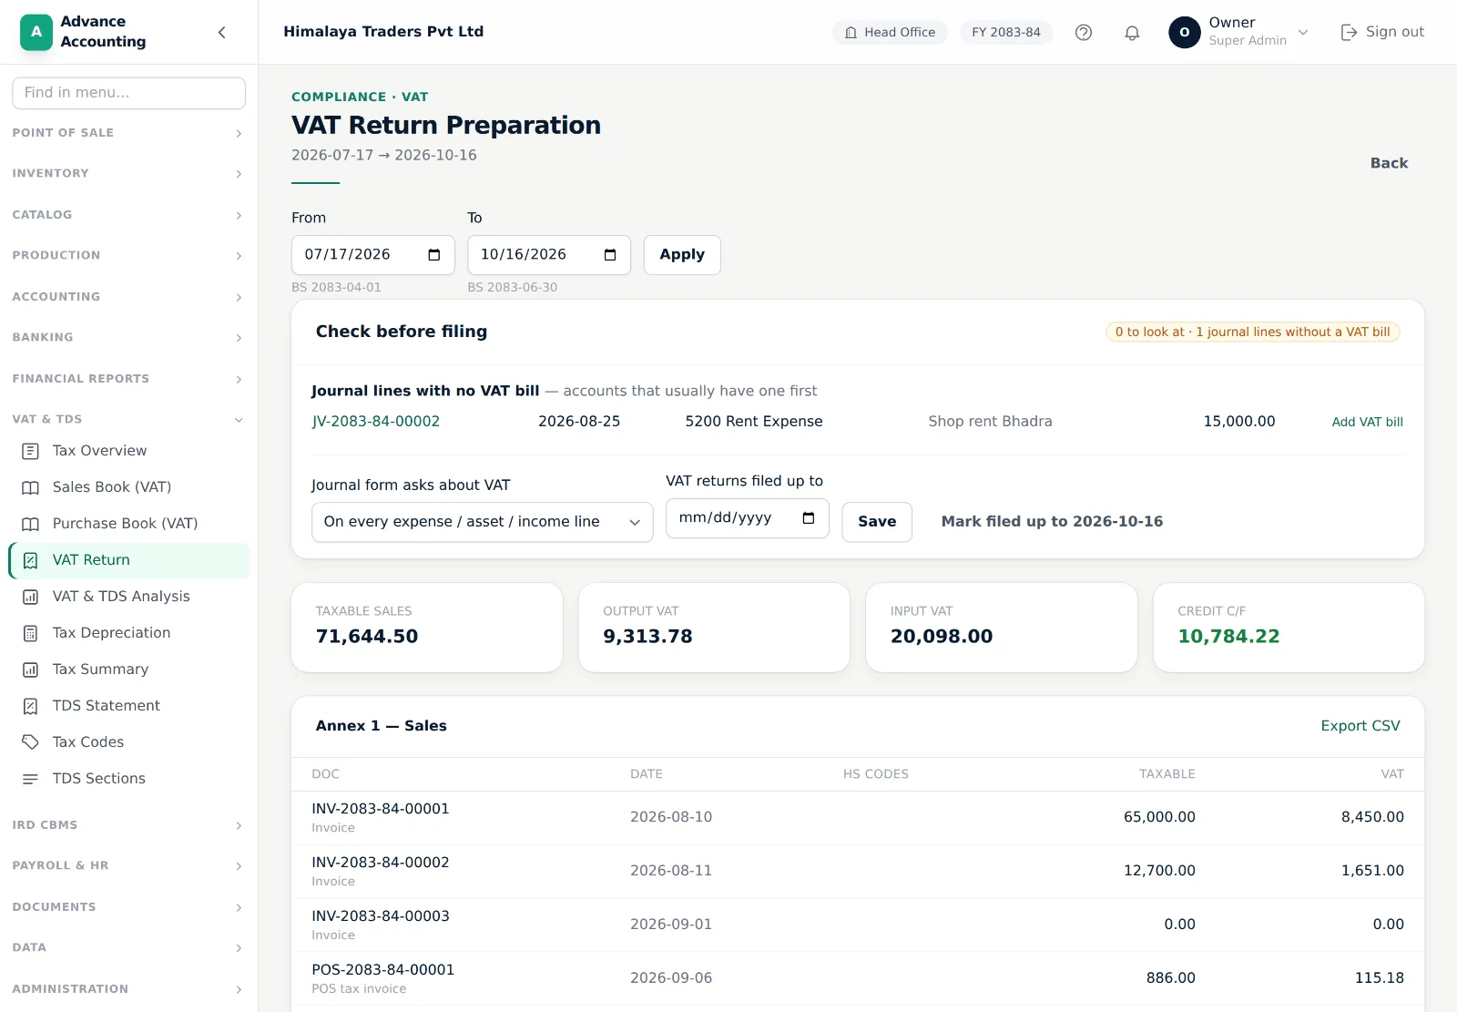
Task: Click the FY 2083-84 fiscal year badge
Action: [1006, 33]
